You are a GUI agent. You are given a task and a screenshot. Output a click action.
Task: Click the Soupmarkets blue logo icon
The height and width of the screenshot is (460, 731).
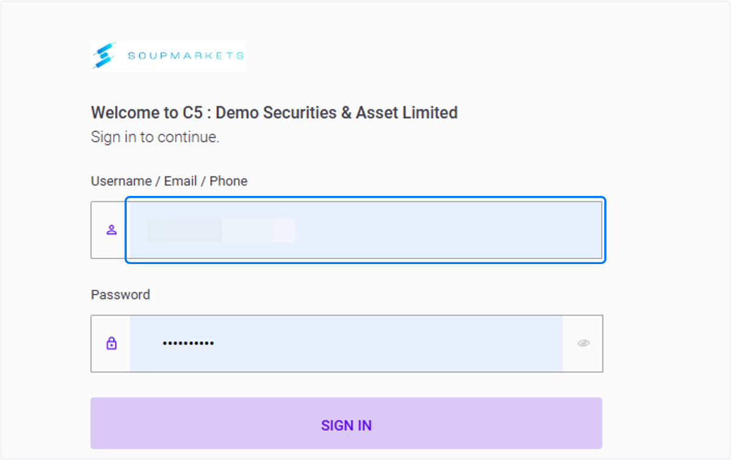coord(104,55)
